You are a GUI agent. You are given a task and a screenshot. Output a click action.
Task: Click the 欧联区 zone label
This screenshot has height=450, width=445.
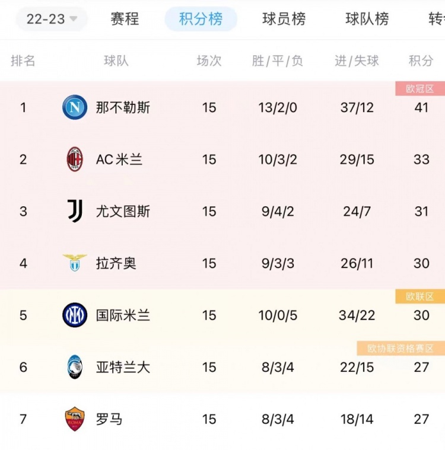click(x=420, y=296)
